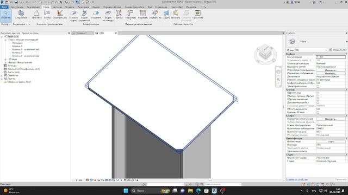Select Площадка in project browser

(x=17, y=43)
